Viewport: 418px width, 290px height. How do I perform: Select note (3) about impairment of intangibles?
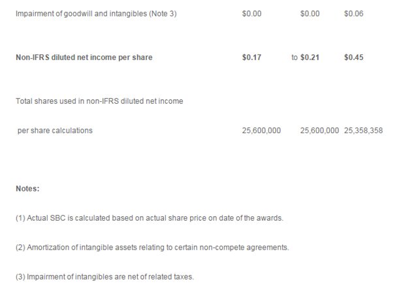point(104,277)
